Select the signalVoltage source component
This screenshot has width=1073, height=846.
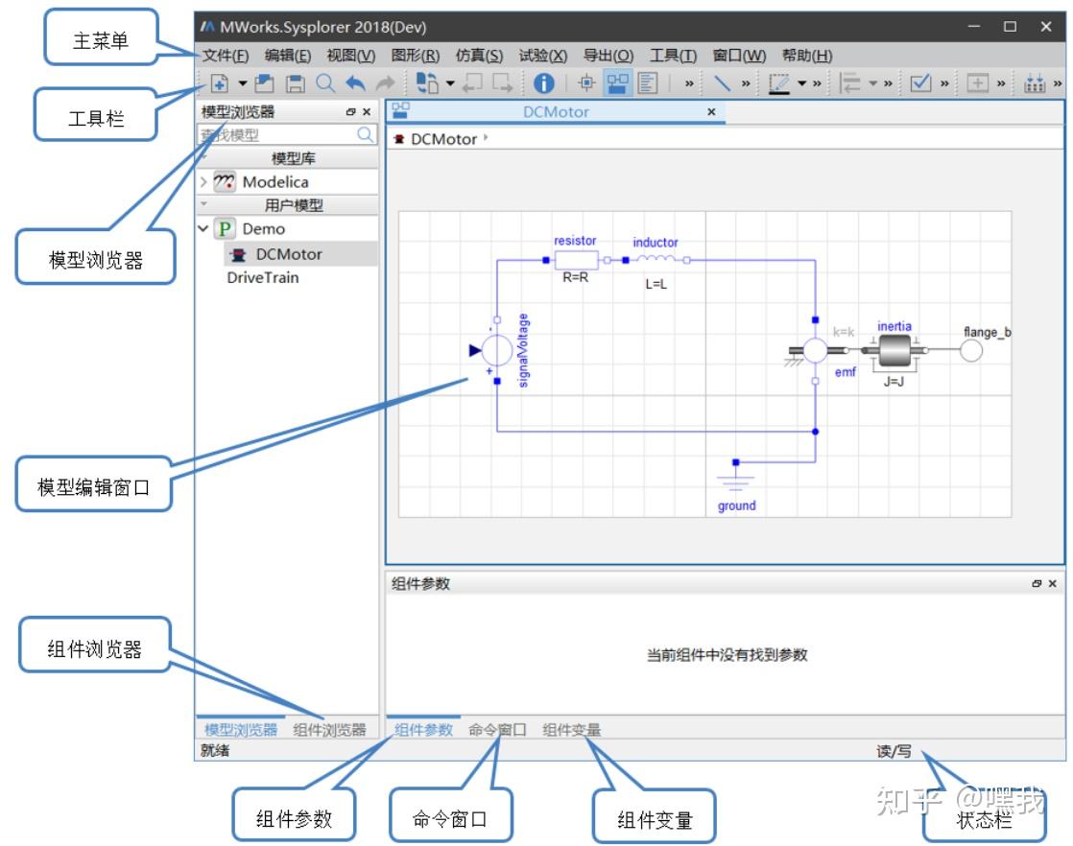point(497,350)
